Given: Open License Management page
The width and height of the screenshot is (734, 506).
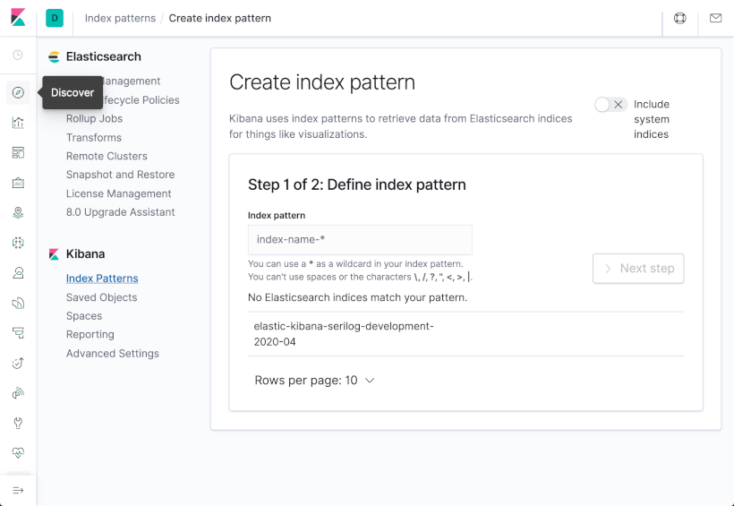Looking at the screenshot, I should pyautogui.click(x=118, y=193).
